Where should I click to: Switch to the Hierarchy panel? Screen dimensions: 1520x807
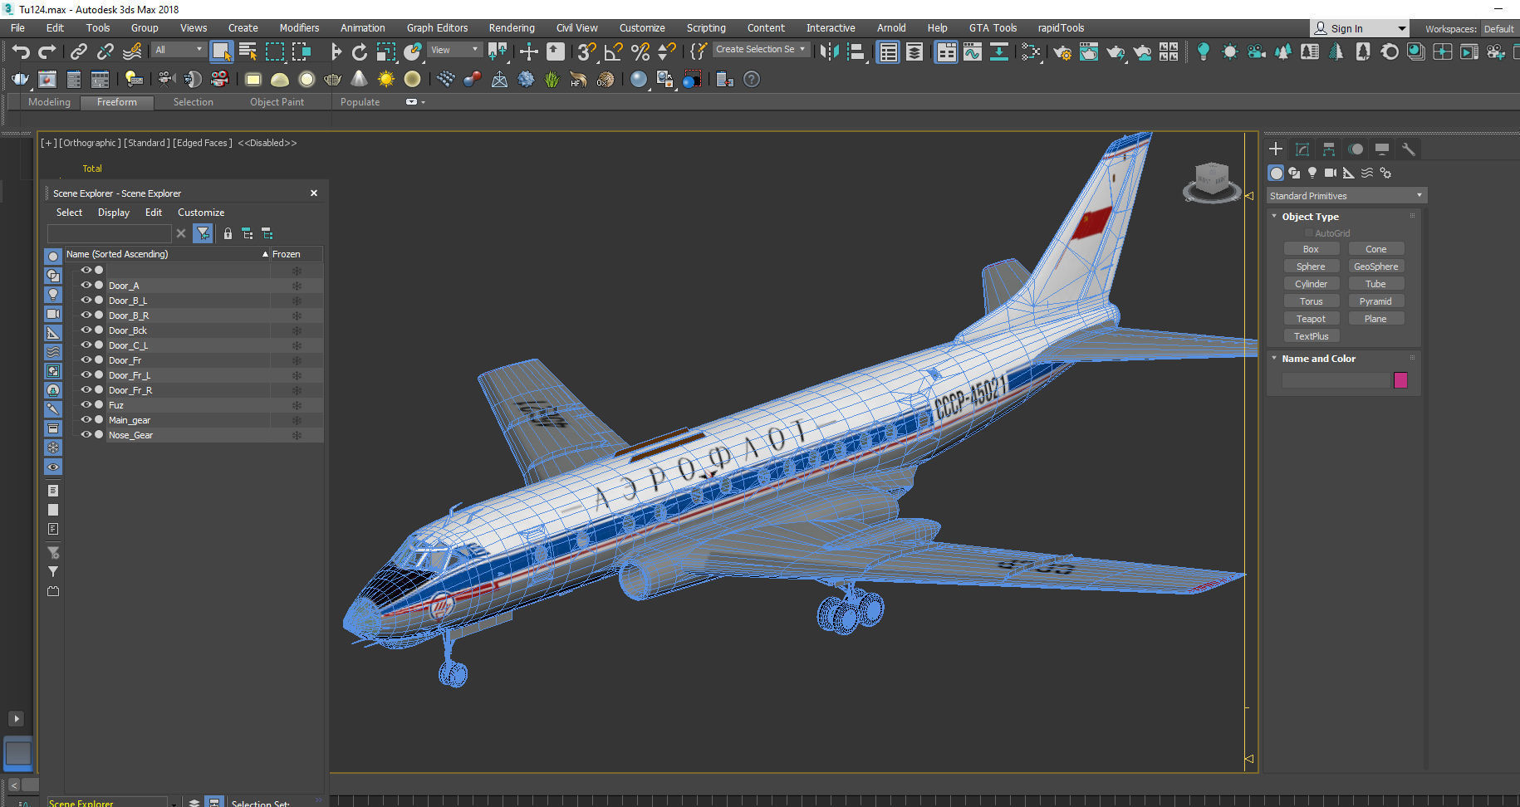(1329, 149)
